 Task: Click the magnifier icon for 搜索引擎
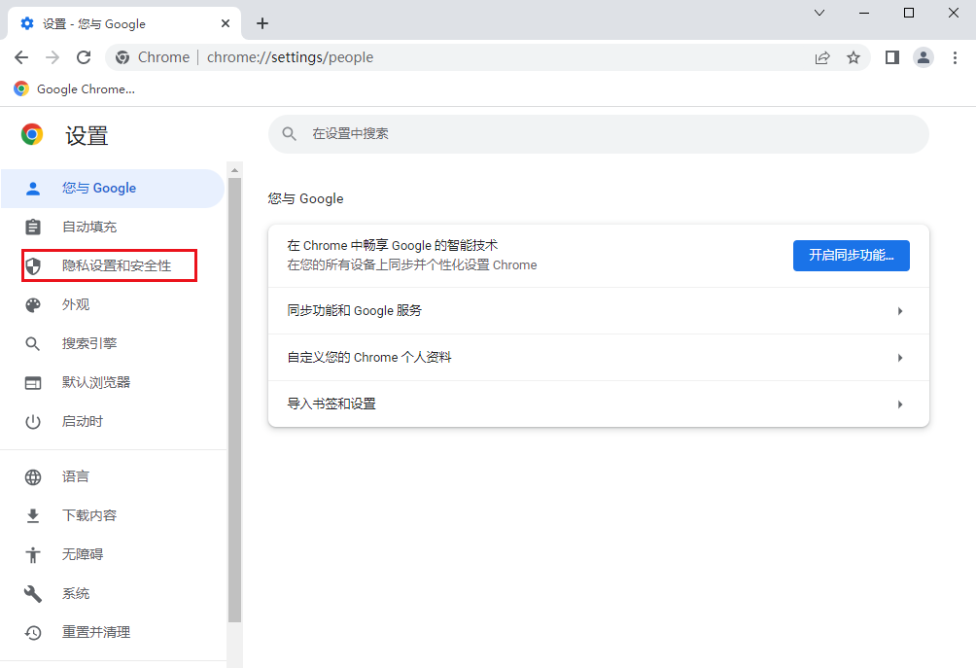(33, 343)
